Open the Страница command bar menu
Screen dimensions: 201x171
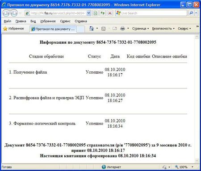[140, 29]
